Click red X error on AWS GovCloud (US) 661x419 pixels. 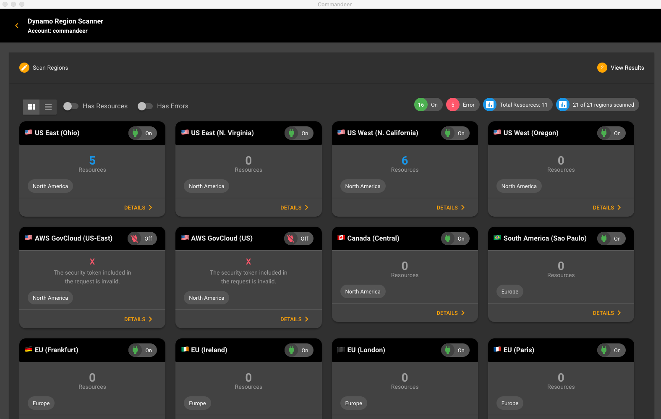point(248,262)
